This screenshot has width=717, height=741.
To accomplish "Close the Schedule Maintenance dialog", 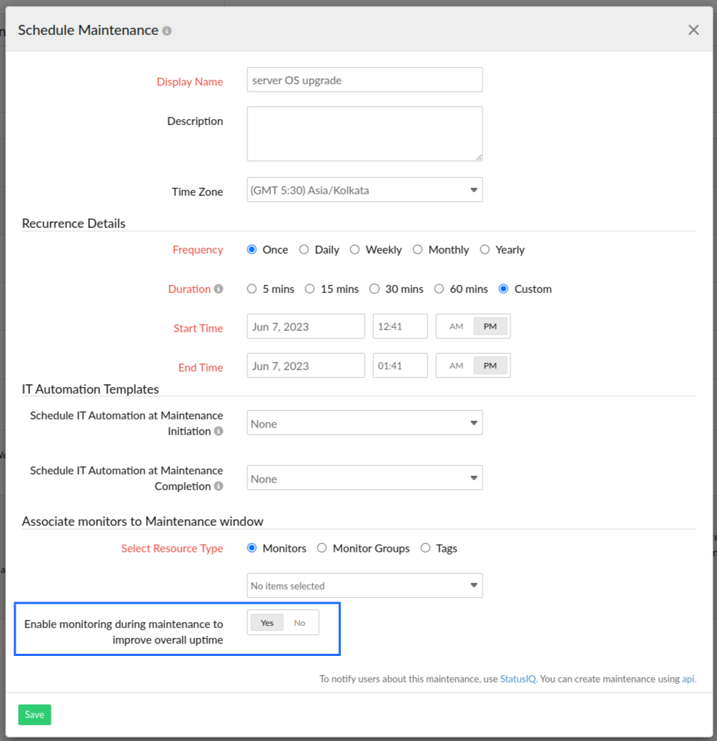I will point(693,30).
